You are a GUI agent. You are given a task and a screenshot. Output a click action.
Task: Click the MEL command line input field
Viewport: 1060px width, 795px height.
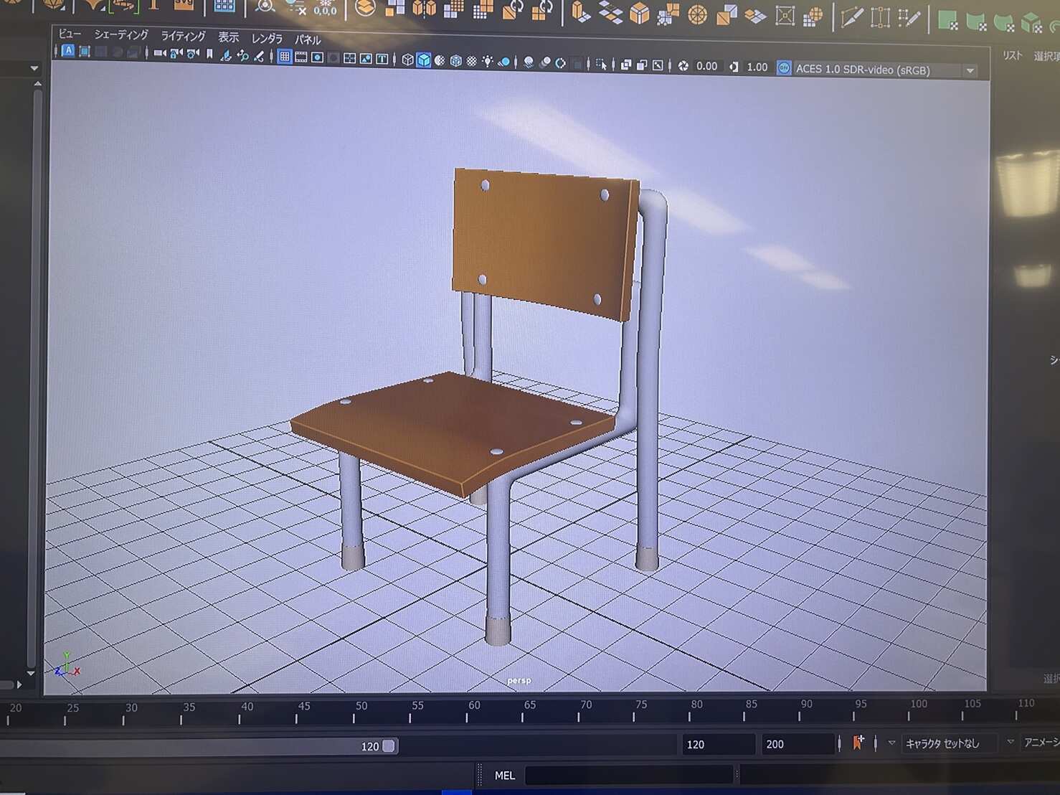630,776
